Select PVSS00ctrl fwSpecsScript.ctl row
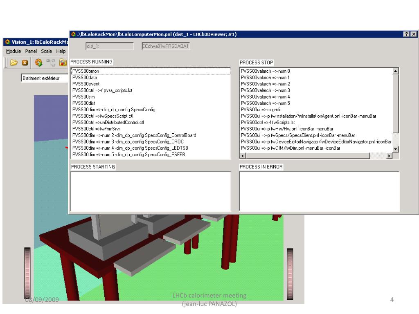 (151, 116)
